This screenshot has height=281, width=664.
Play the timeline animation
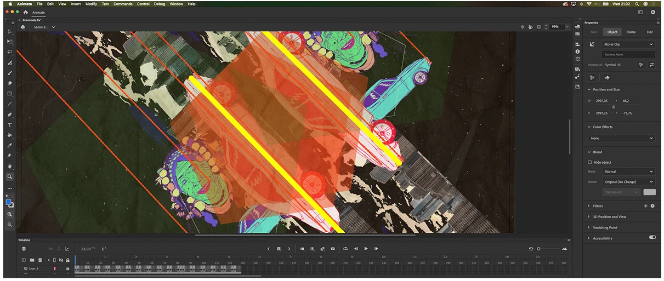coord(366,249)
